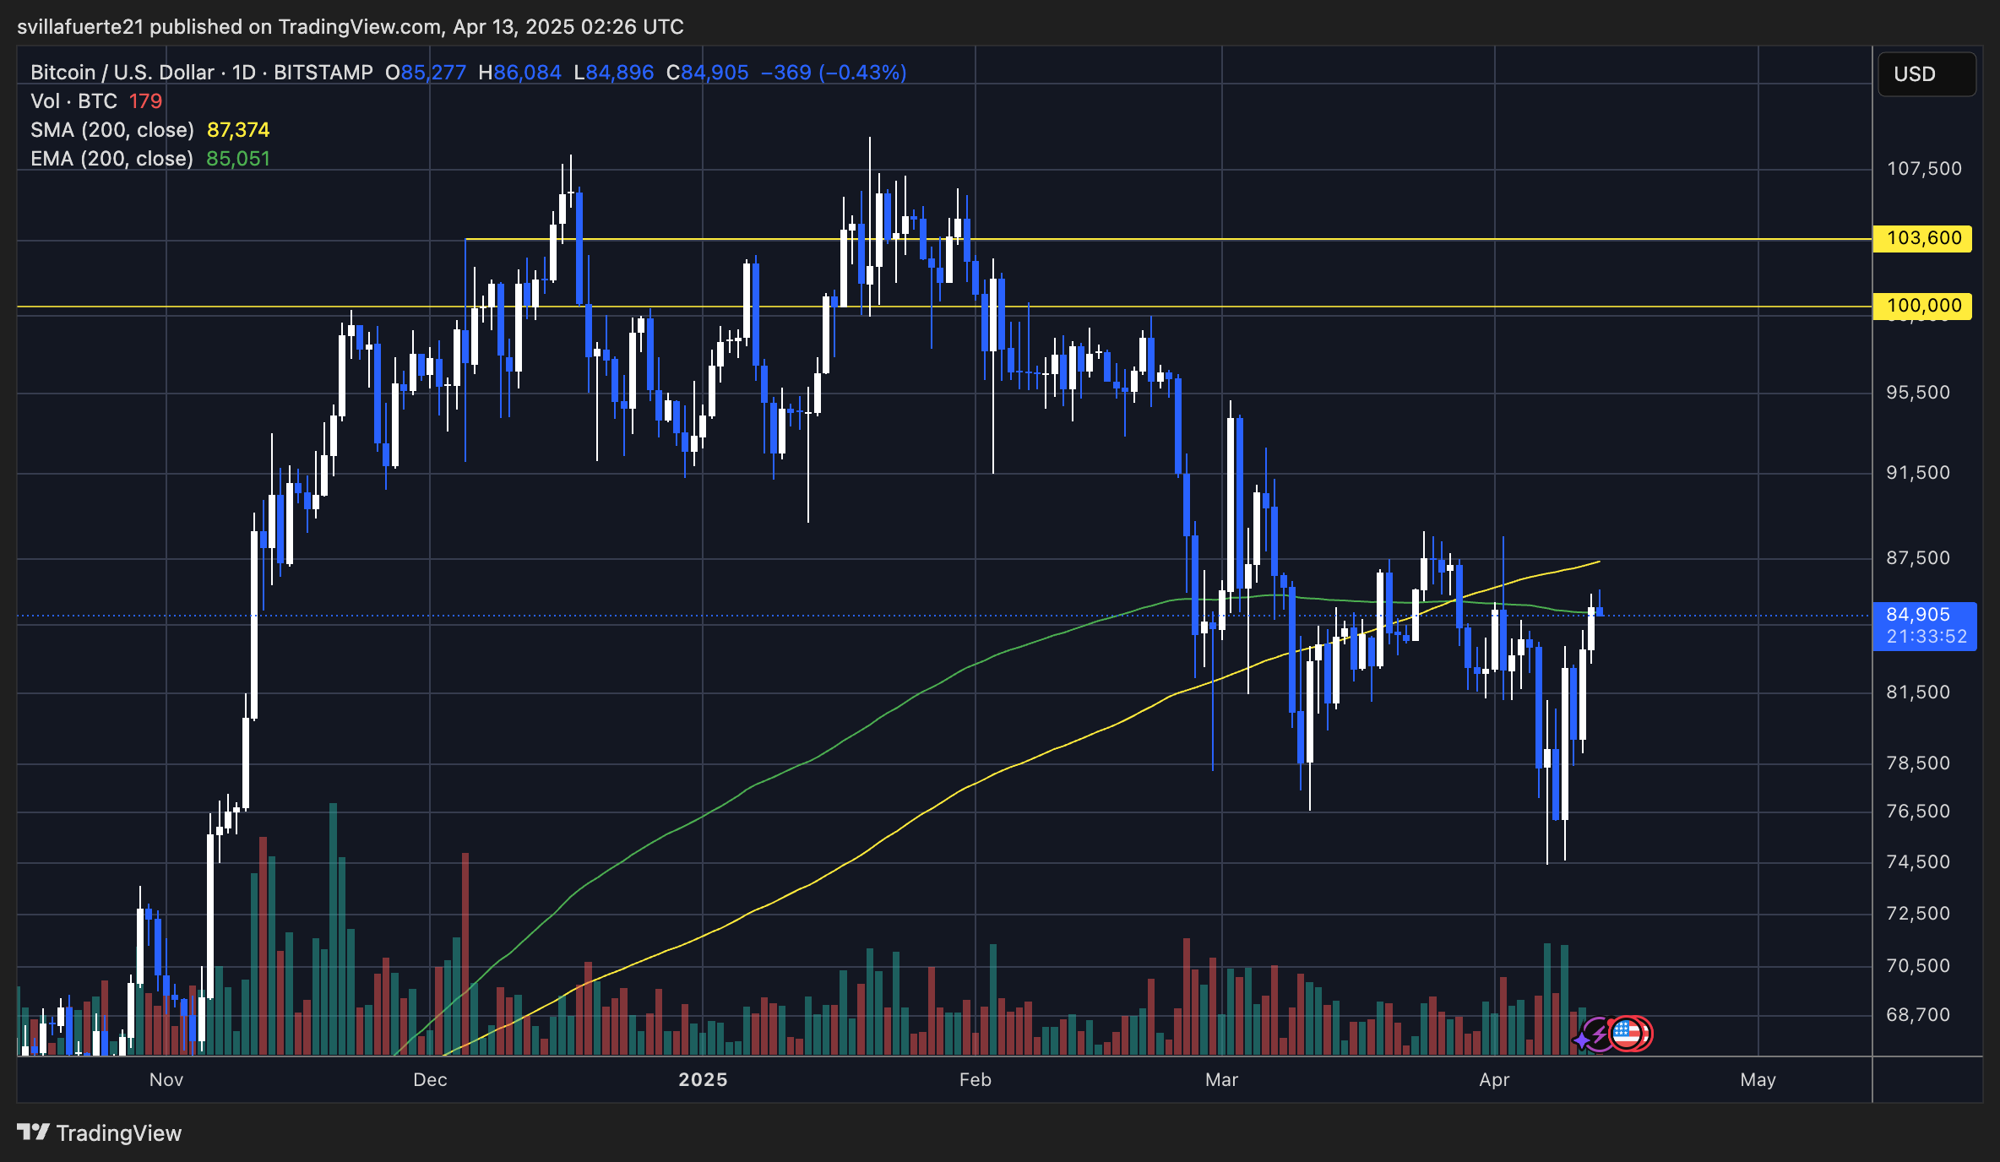The width and height of the screenshot is (2000, 1162).
Task: Select the Apr label on the time axis
Action: (x=1494, y=1079)
